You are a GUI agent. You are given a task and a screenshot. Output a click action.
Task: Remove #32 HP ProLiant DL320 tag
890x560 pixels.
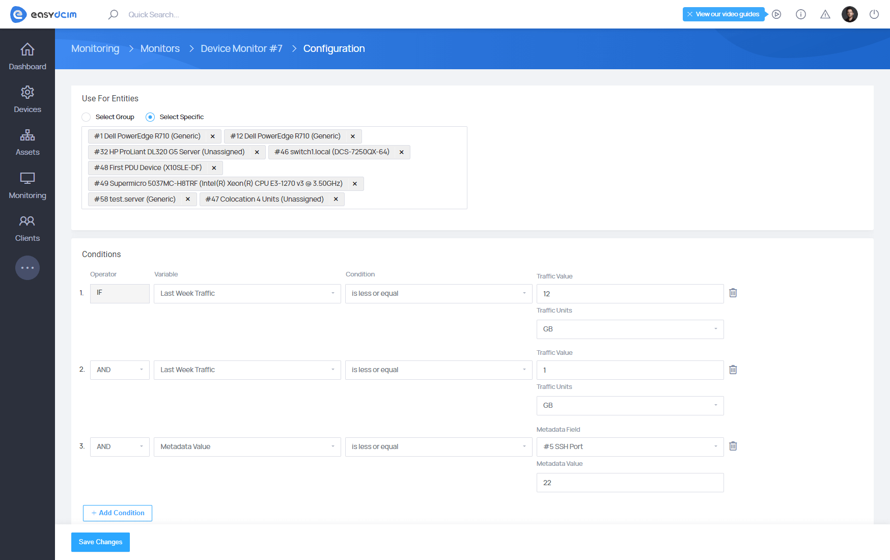(257, 152)
